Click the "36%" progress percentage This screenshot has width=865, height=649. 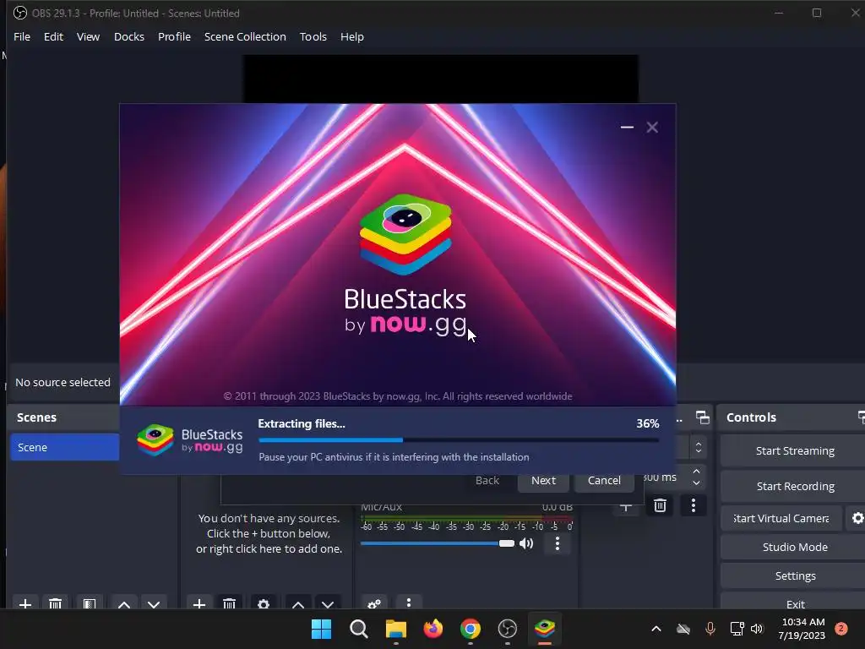tap(648, 423)
